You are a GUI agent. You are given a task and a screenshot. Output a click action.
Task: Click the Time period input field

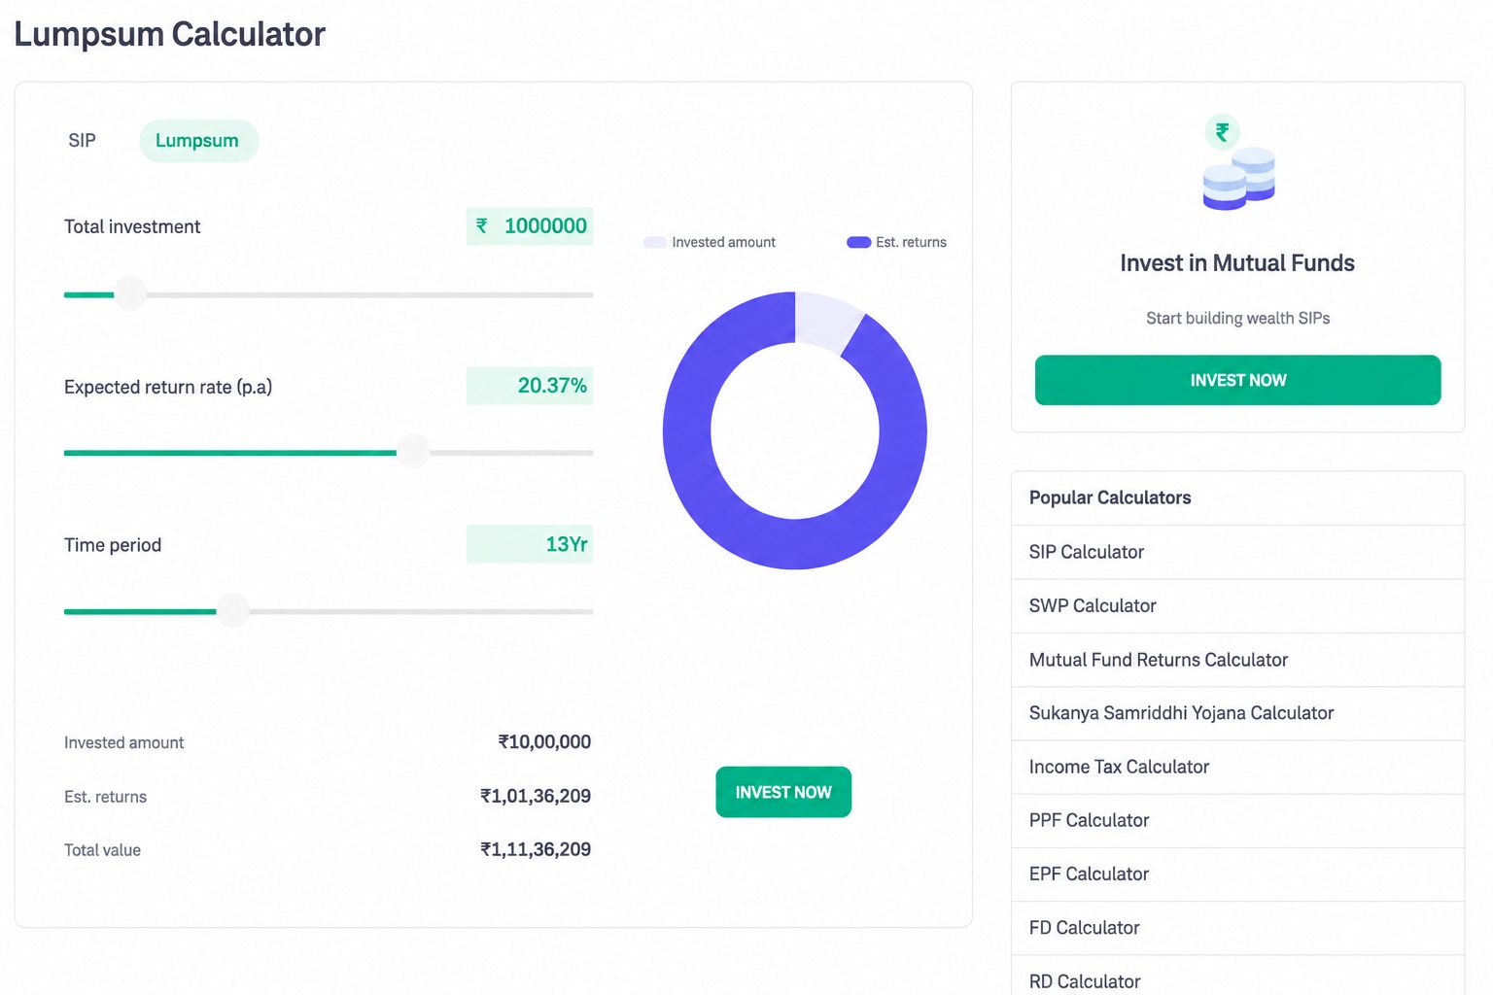click(x=530, y=544)
